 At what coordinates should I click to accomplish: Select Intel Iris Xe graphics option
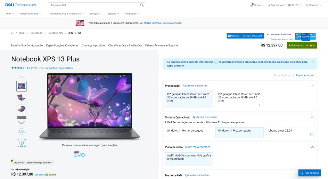click(189, 159)
